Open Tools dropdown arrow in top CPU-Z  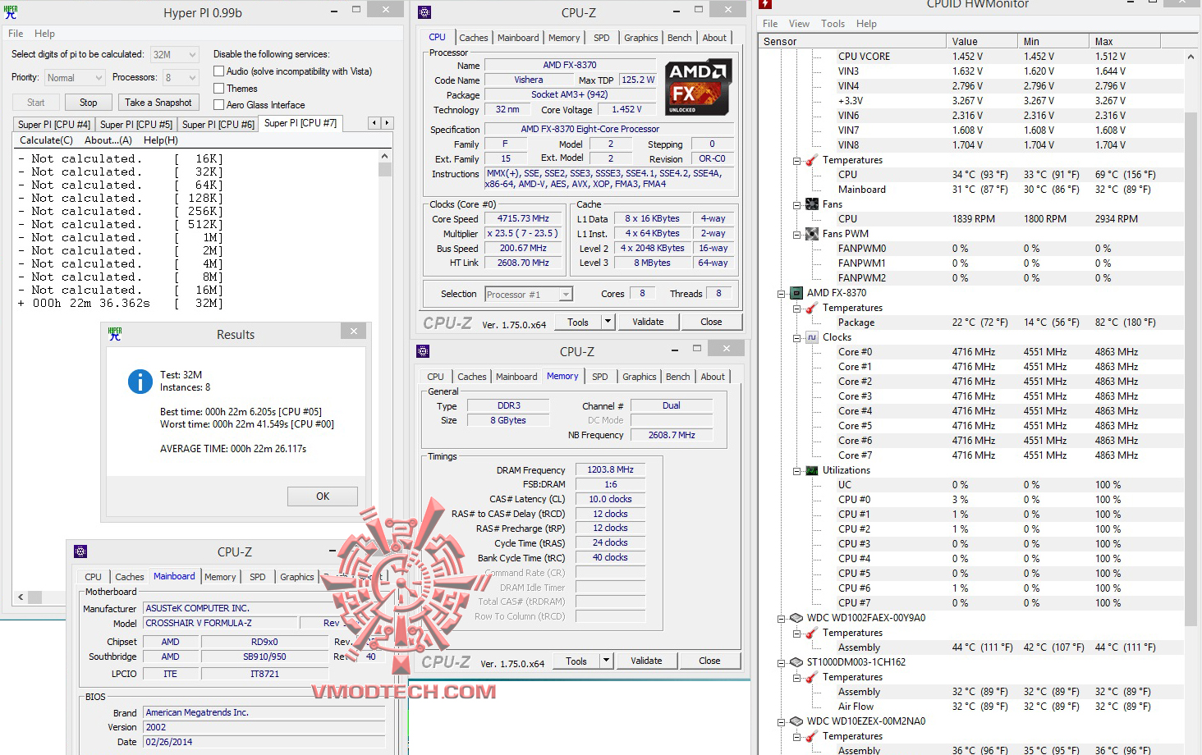[x=608, y=322]
